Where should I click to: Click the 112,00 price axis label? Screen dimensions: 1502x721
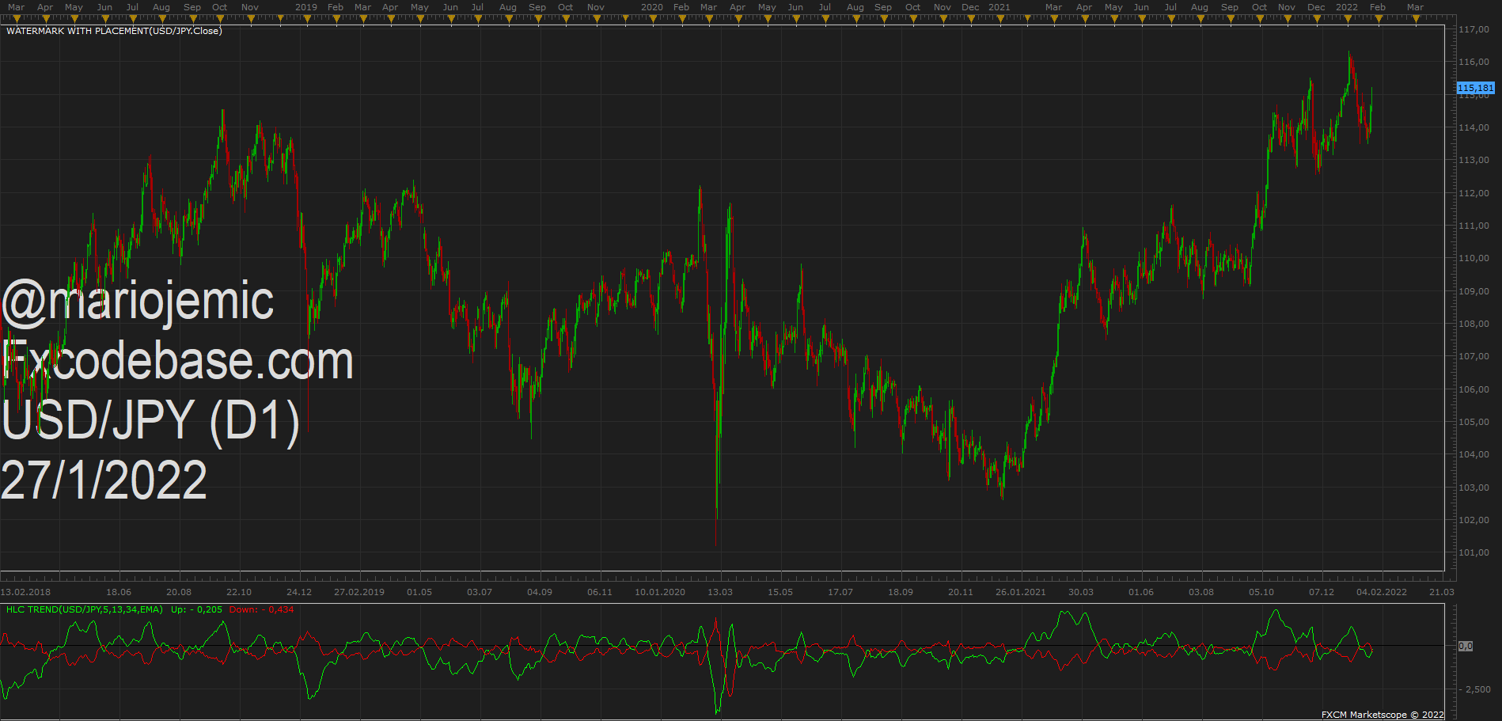(x=1474, y=193)
